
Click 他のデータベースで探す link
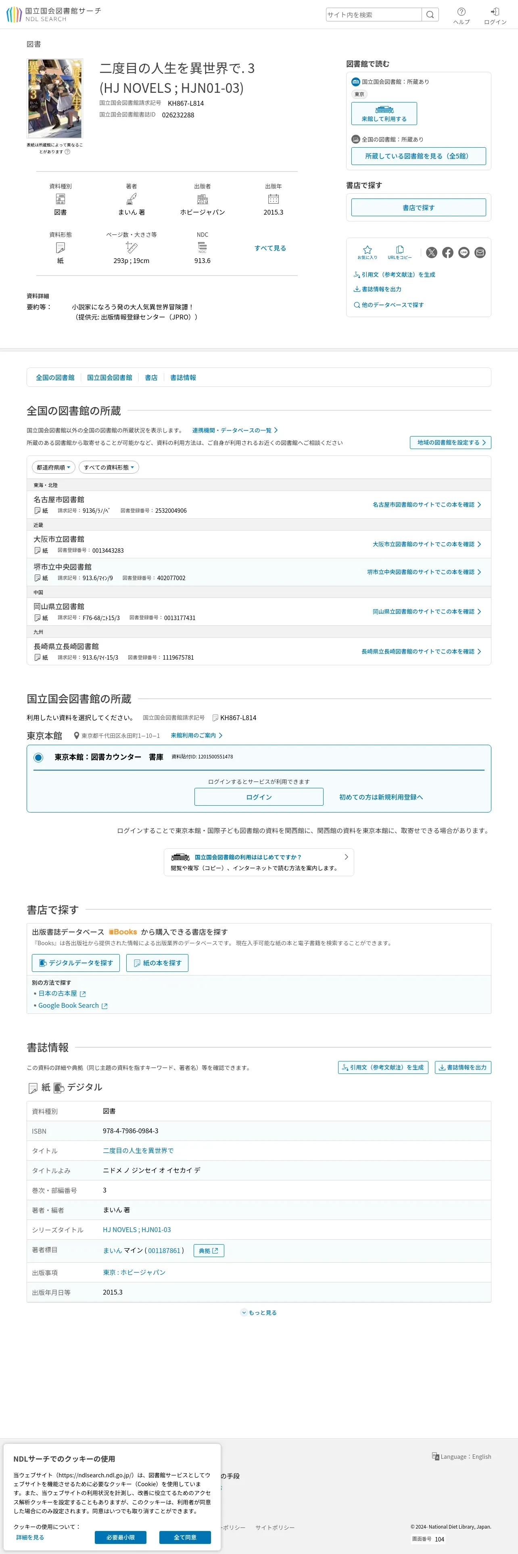click(388, 305)
